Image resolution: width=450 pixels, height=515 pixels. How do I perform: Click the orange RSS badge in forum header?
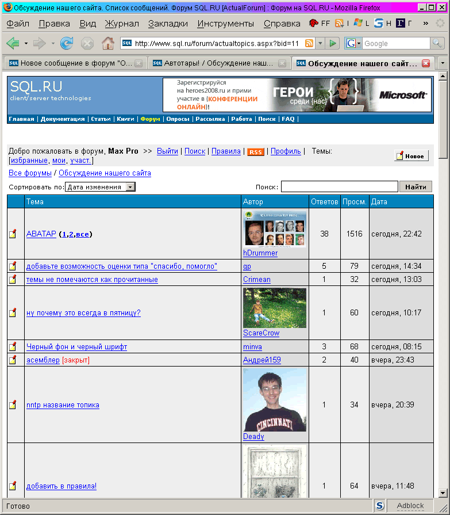256,152
